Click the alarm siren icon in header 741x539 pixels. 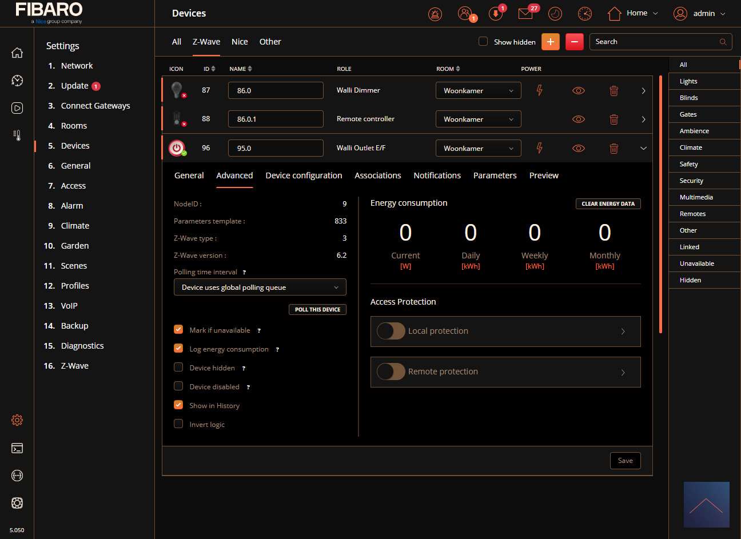[435, 14]
